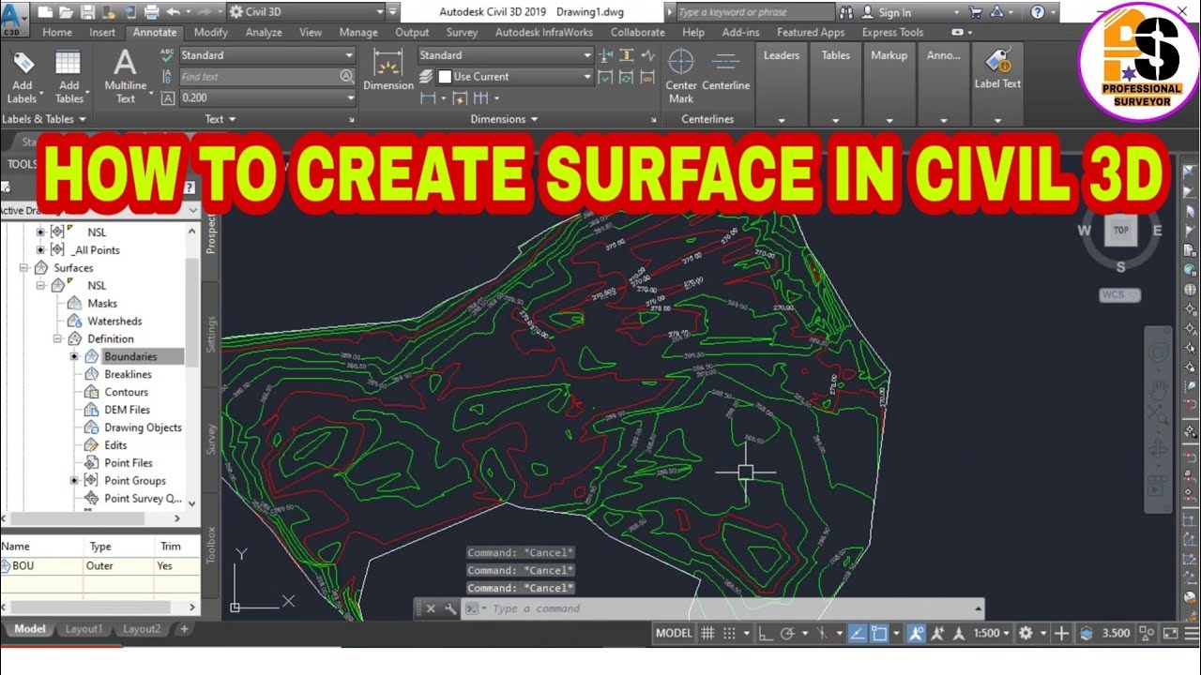Viewport: 1201px width, 675px height.
Task: Switch to the Modify ribbon tab
Action: coord(211,32)
